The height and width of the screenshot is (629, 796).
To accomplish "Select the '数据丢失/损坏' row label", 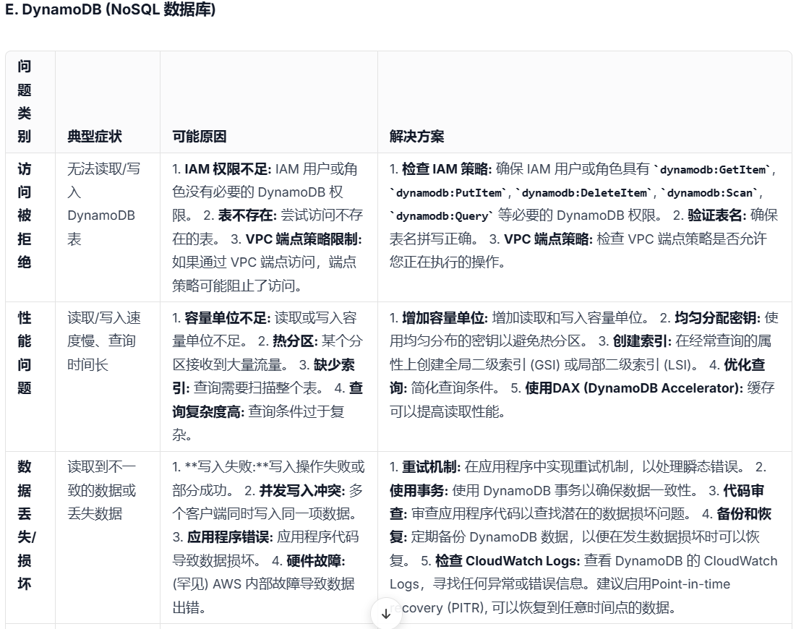I will 26,526.
